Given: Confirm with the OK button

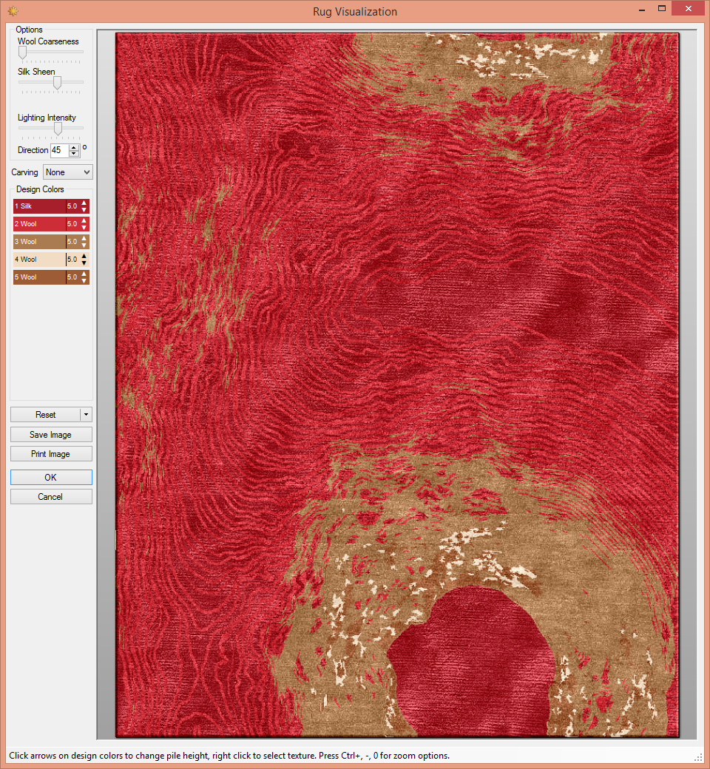Looking at the screenshot, I should [x=50, y=478].
